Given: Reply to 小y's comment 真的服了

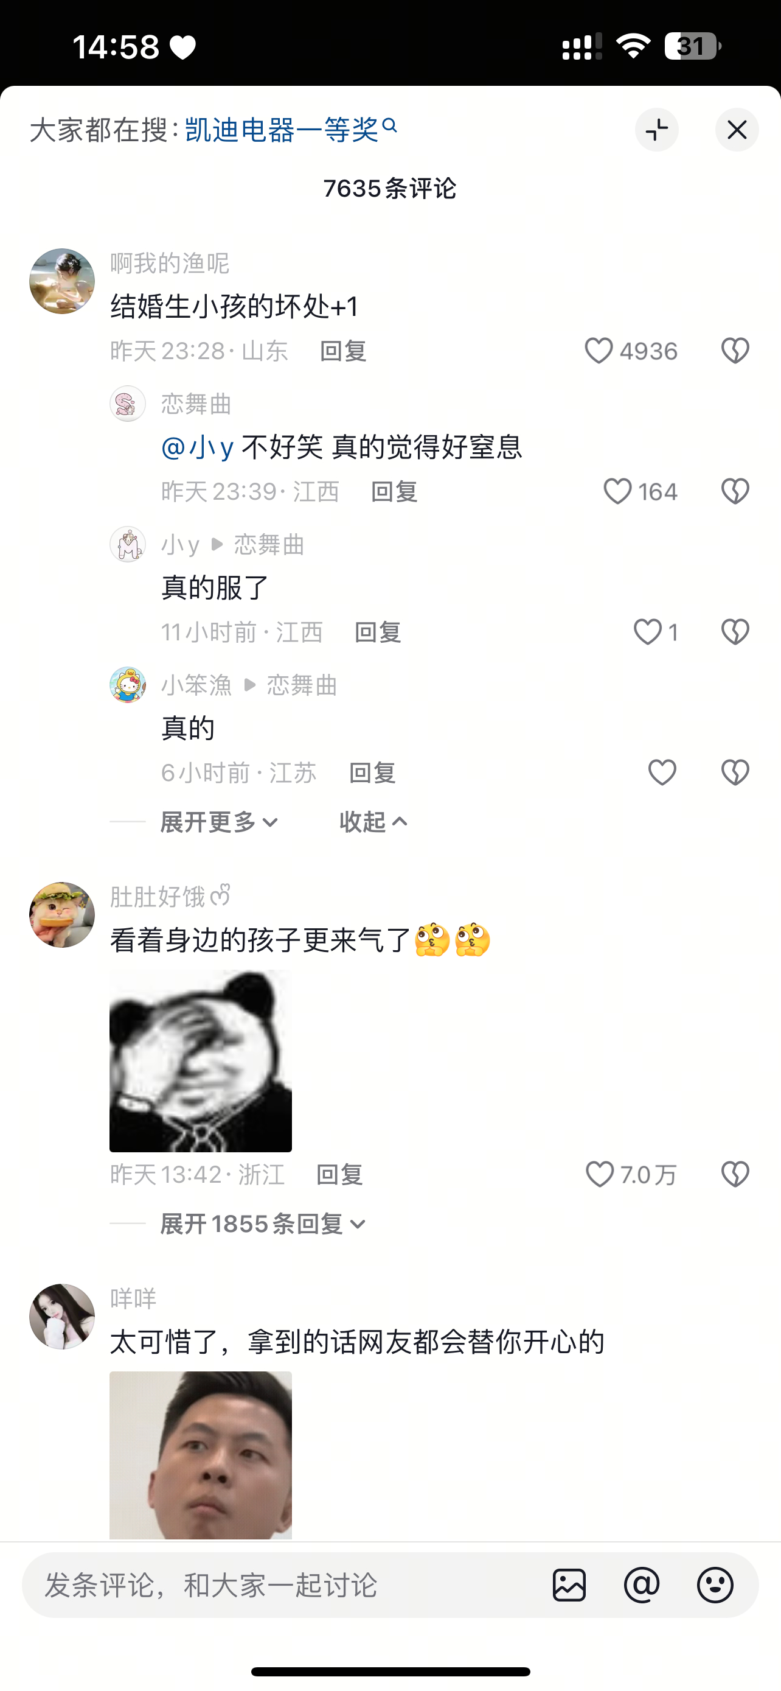Looking at the screenshot, I should 378,632.
